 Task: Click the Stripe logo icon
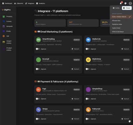39,110
